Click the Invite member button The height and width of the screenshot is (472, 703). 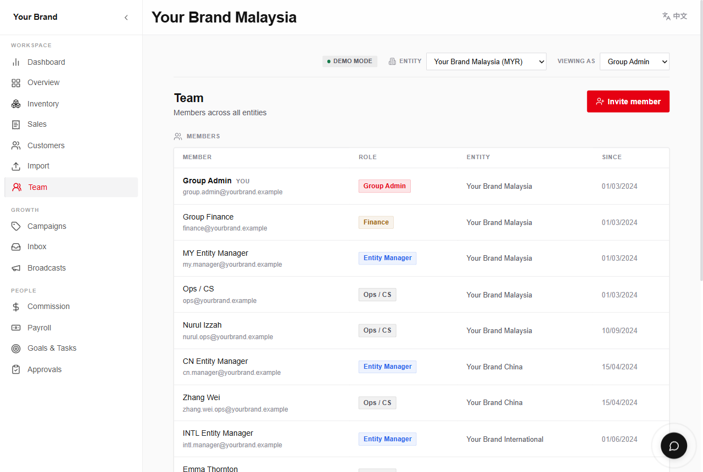pos(628,102)
